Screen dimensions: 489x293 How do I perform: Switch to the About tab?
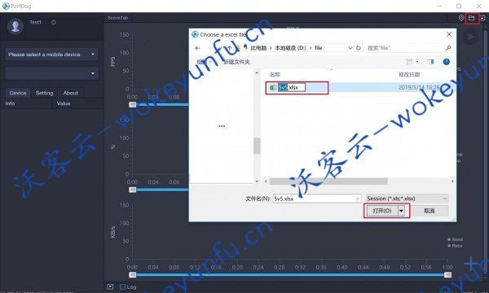70,93
